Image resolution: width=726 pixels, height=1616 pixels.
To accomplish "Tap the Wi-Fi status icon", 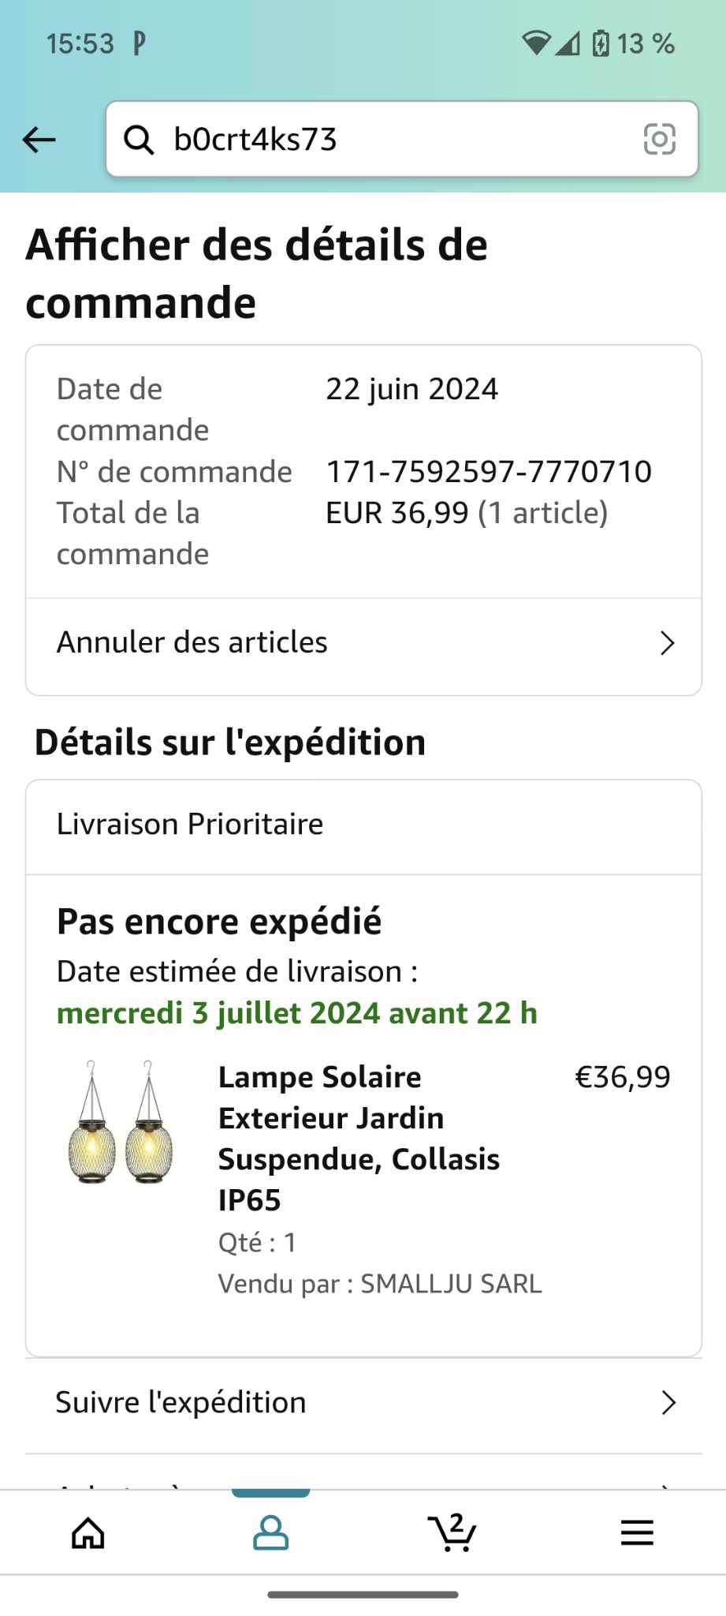I will click(536, 43).
